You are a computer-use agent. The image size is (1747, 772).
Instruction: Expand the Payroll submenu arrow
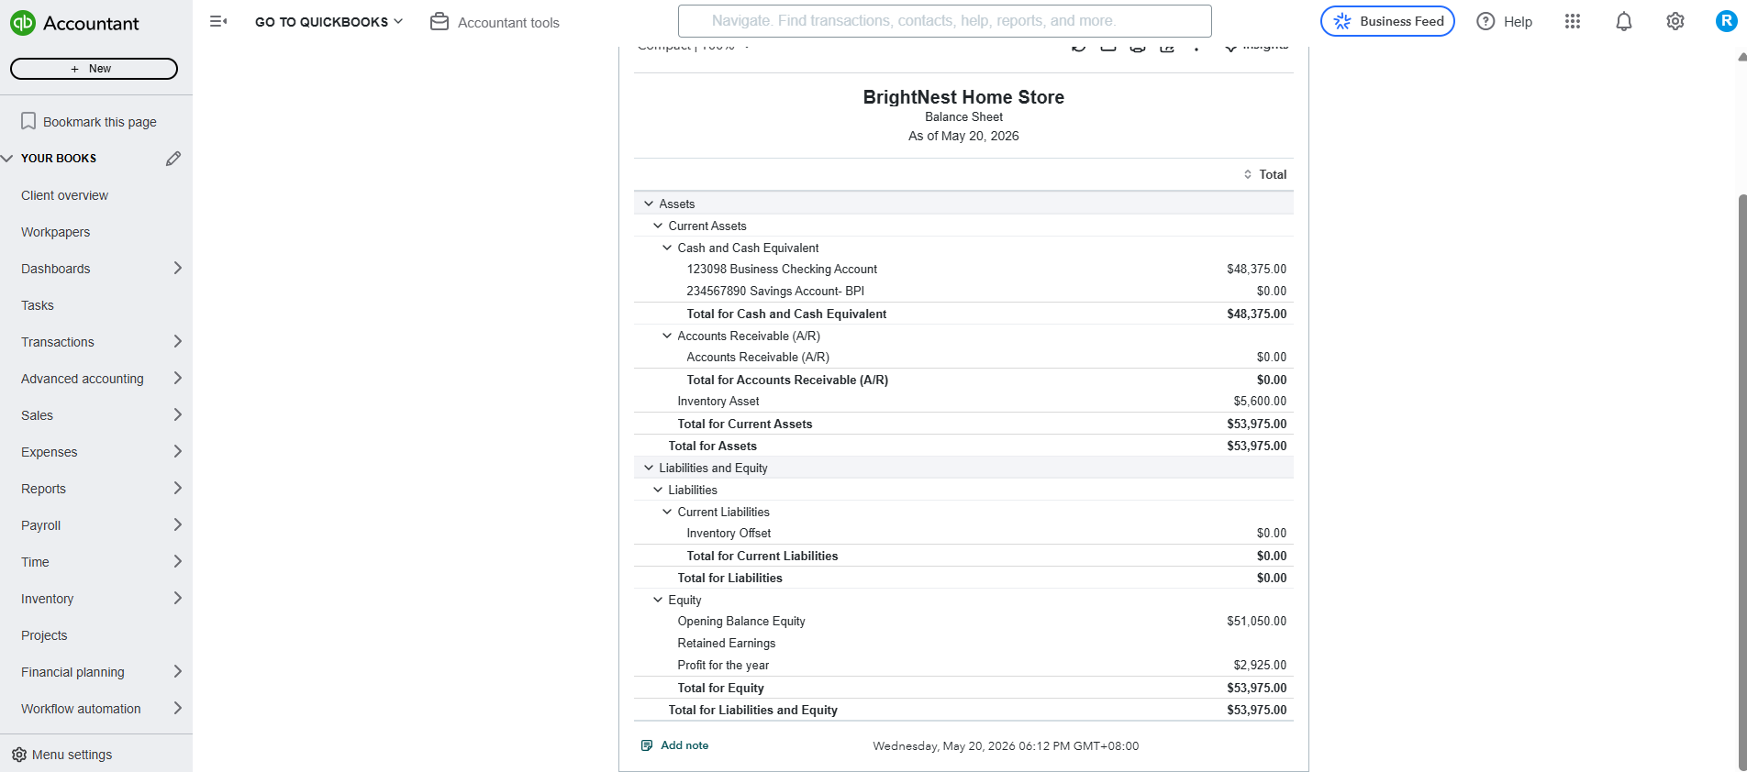178,524
